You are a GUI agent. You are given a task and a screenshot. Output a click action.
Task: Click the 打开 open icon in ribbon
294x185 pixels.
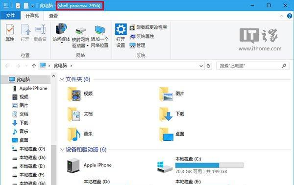pos(25,32)
